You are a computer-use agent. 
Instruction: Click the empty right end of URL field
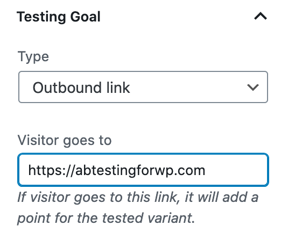(237, 170)
